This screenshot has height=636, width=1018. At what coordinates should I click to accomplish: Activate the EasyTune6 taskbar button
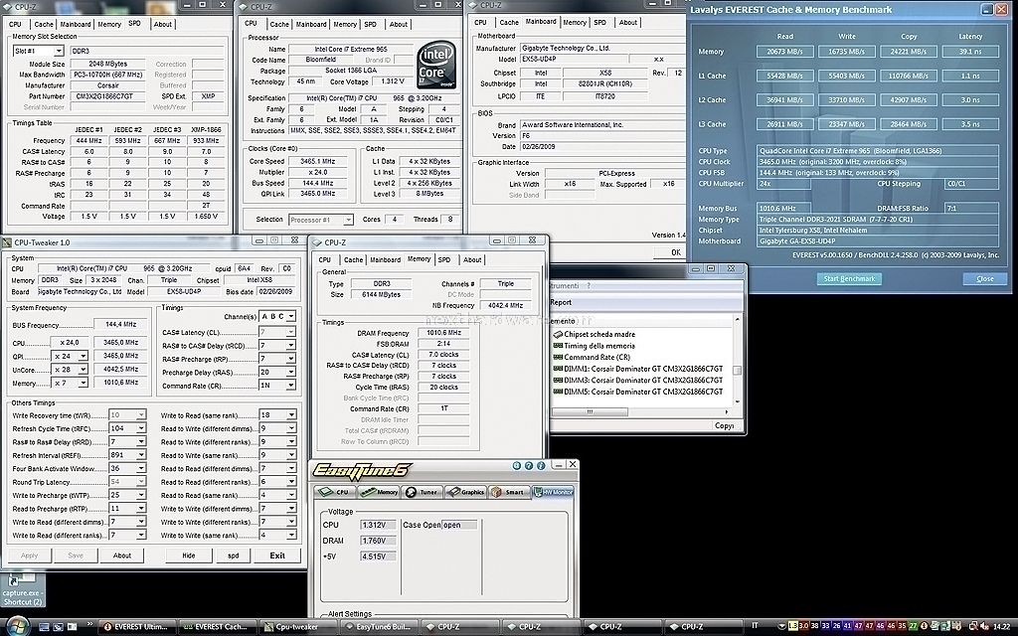click(x=378, y=627)
